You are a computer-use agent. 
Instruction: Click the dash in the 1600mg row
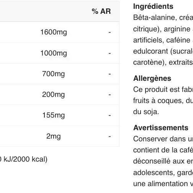pos(110,32)
